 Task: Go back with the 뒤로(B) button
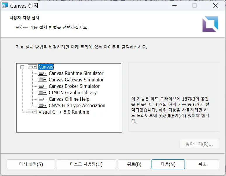pyautogui.click(x=134, y=164)
